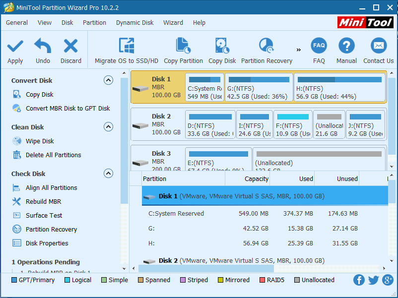Collapse the Convert Disk section

pos(108,80)
